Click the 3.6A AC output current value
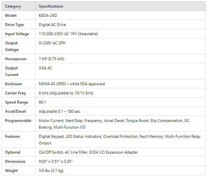The height and width of the screenshot is (177, 208). tap(45, 68)
